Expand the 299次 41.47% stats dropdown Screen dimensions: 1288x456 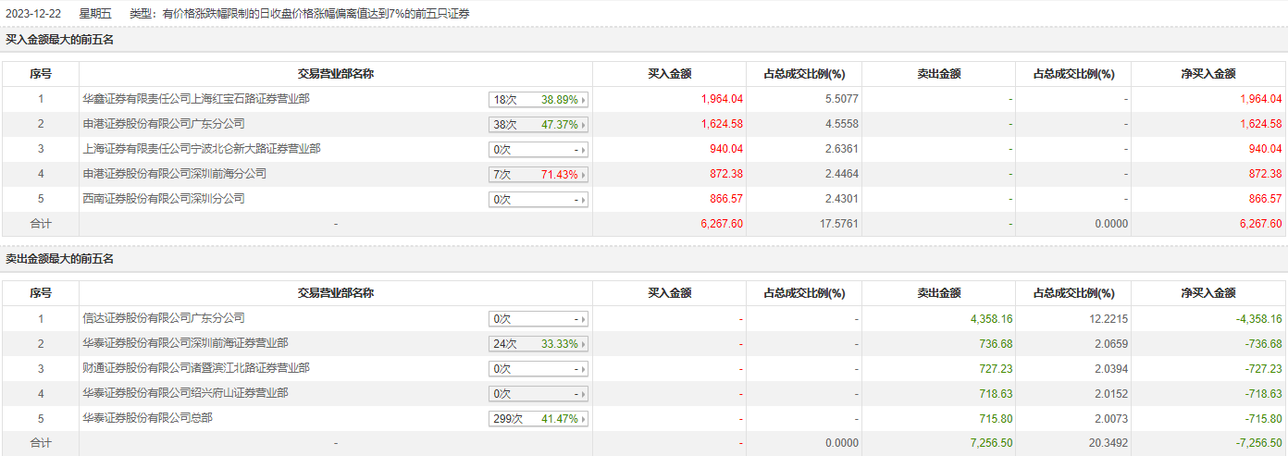[x=539, y=419]
